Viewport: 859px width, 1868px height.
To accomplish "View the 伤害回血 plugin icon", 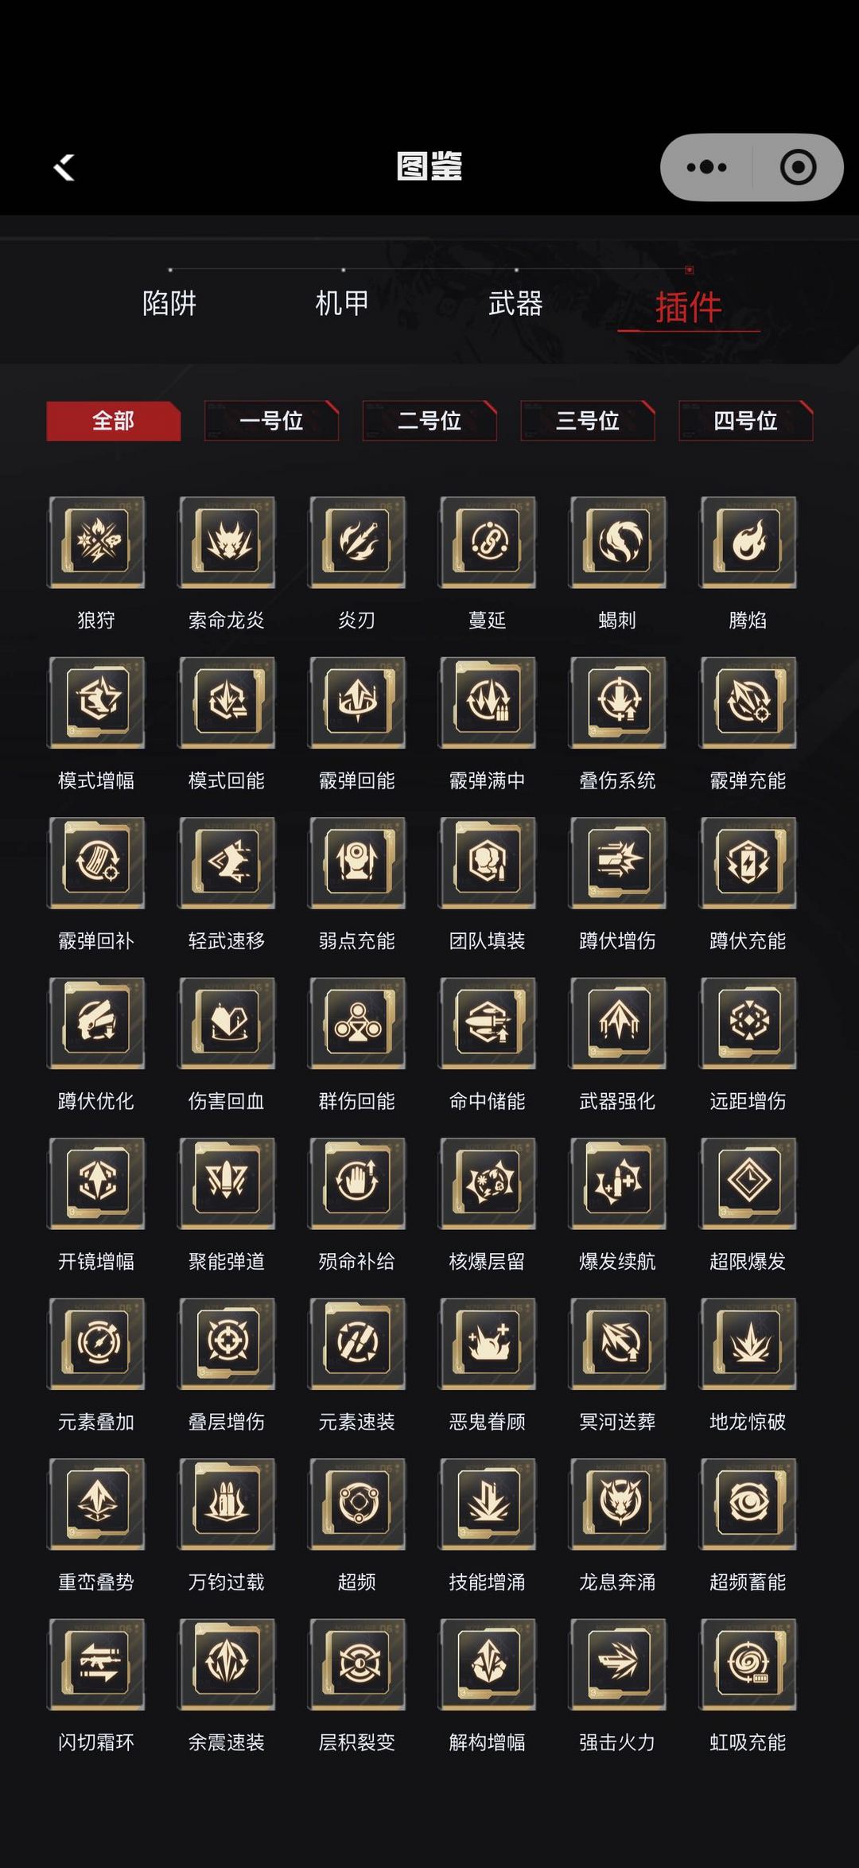I will click(x=227, y=1023).
